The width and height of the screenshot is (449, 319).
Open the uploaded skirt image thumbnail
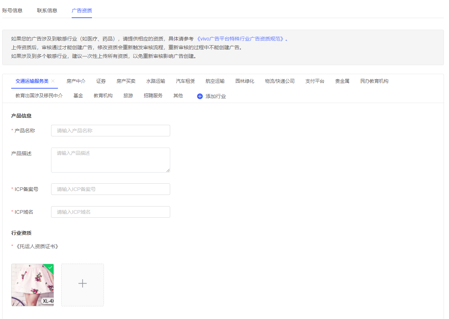[33, 285]
